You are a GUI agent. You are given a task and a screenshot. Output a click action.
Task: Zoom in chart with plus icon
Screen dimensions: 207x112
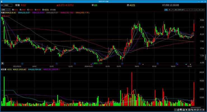[x=203, y=110]
